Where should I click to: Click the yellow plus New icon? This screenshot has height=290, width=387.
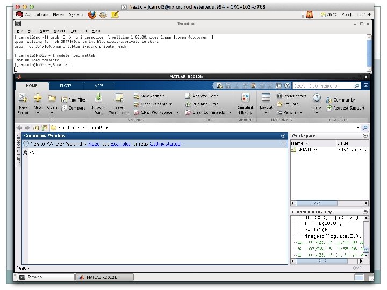click(x=38, y=98)
